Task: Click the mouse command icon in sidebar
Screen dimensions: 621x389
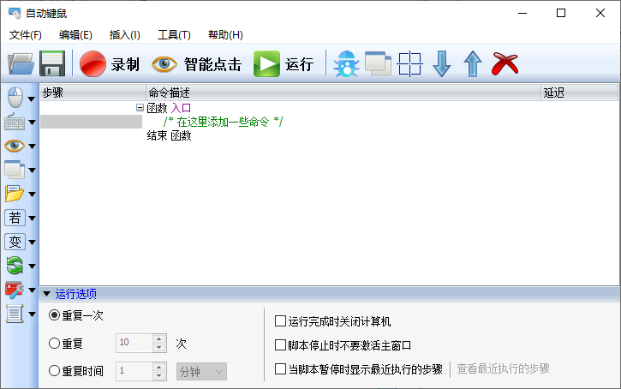Action: [15, 98]
